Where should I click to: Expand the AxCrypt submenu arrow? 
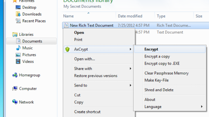tap(130, 49)
